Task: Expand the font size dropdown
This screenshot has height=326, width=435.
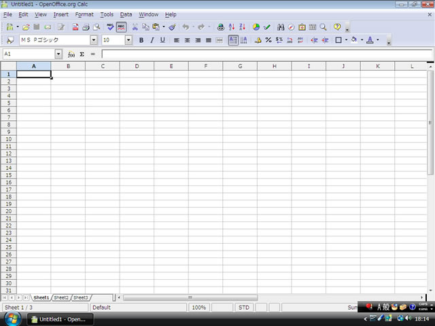Action: point(128,40)
